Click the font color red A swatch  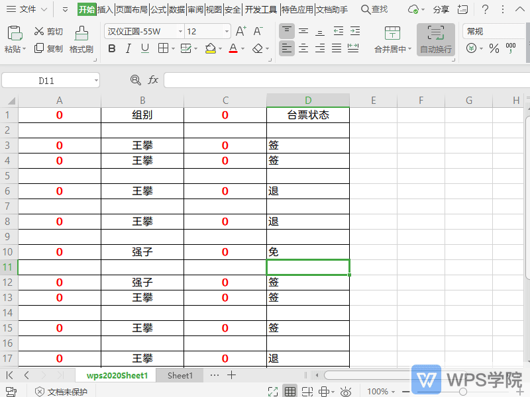tap(233, 48)
